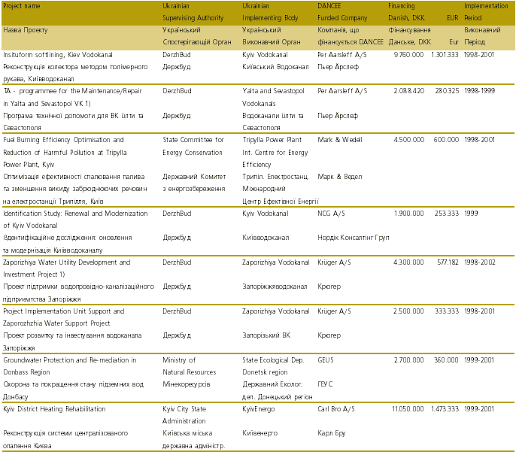Click the 'Мінекоресурсів' authority text
Image resolution: width=516 pixels, height=455 pixels.
(187, 384)
